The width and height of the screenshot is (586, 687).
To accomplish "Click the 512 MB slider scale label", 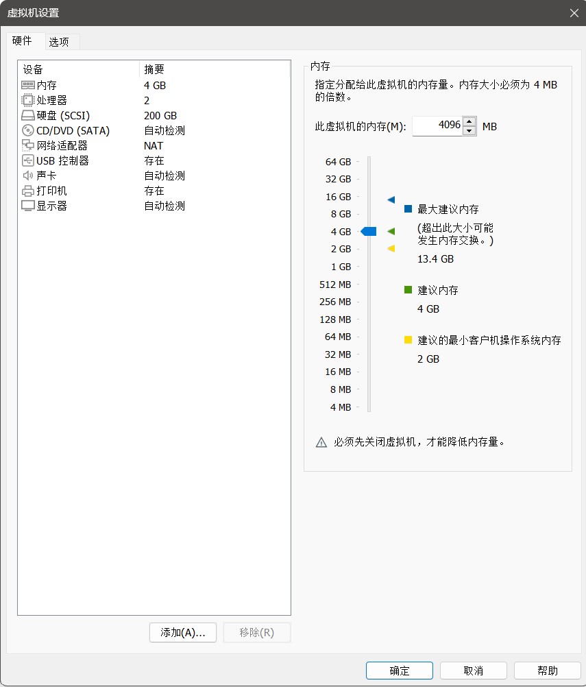I will click(335, 285).
